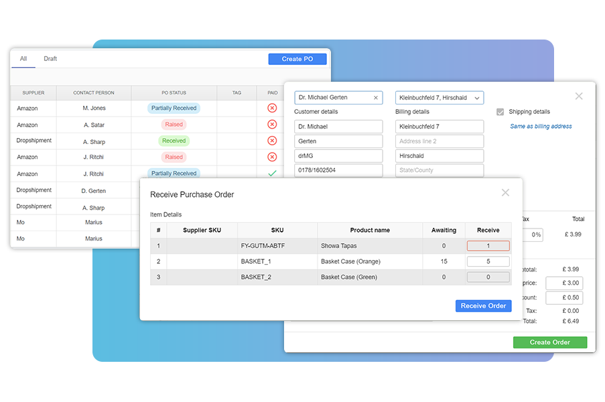Click the red unpaid icon on M. Jones row

(271, 109)
